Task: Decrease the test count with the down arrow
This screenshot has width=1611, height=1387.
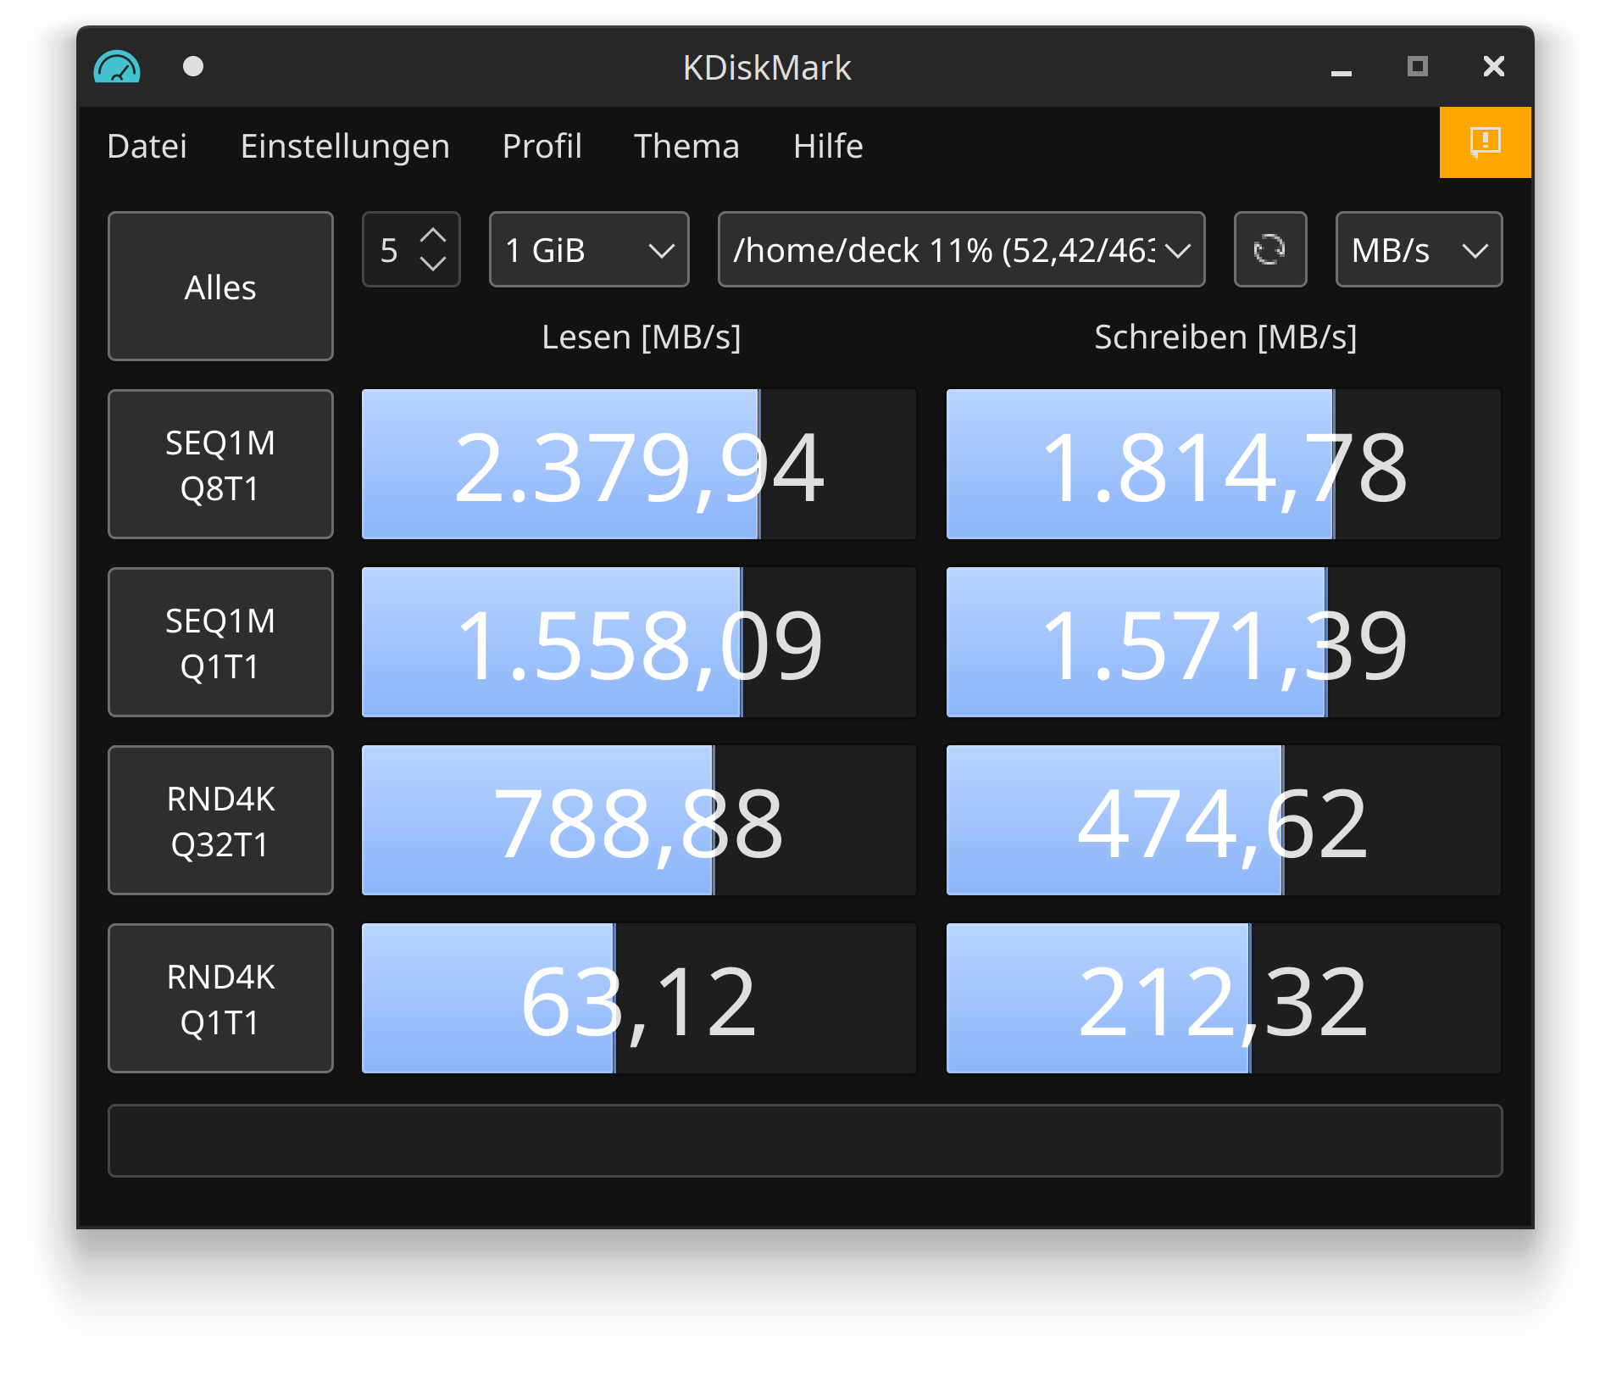Action: pos(433,265)
